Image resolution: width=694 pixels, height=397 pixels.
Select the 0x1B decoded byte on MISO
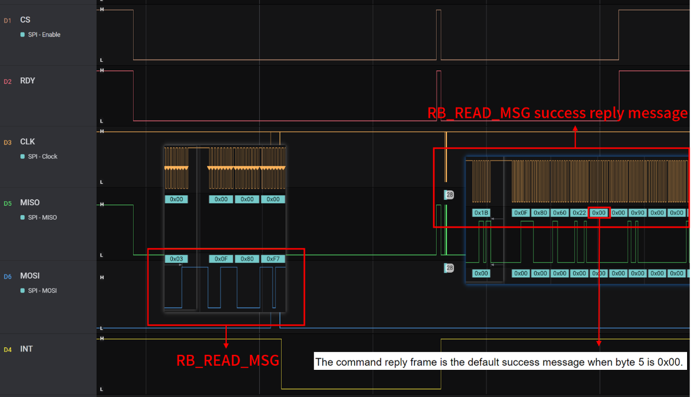[x=482, y=213]
